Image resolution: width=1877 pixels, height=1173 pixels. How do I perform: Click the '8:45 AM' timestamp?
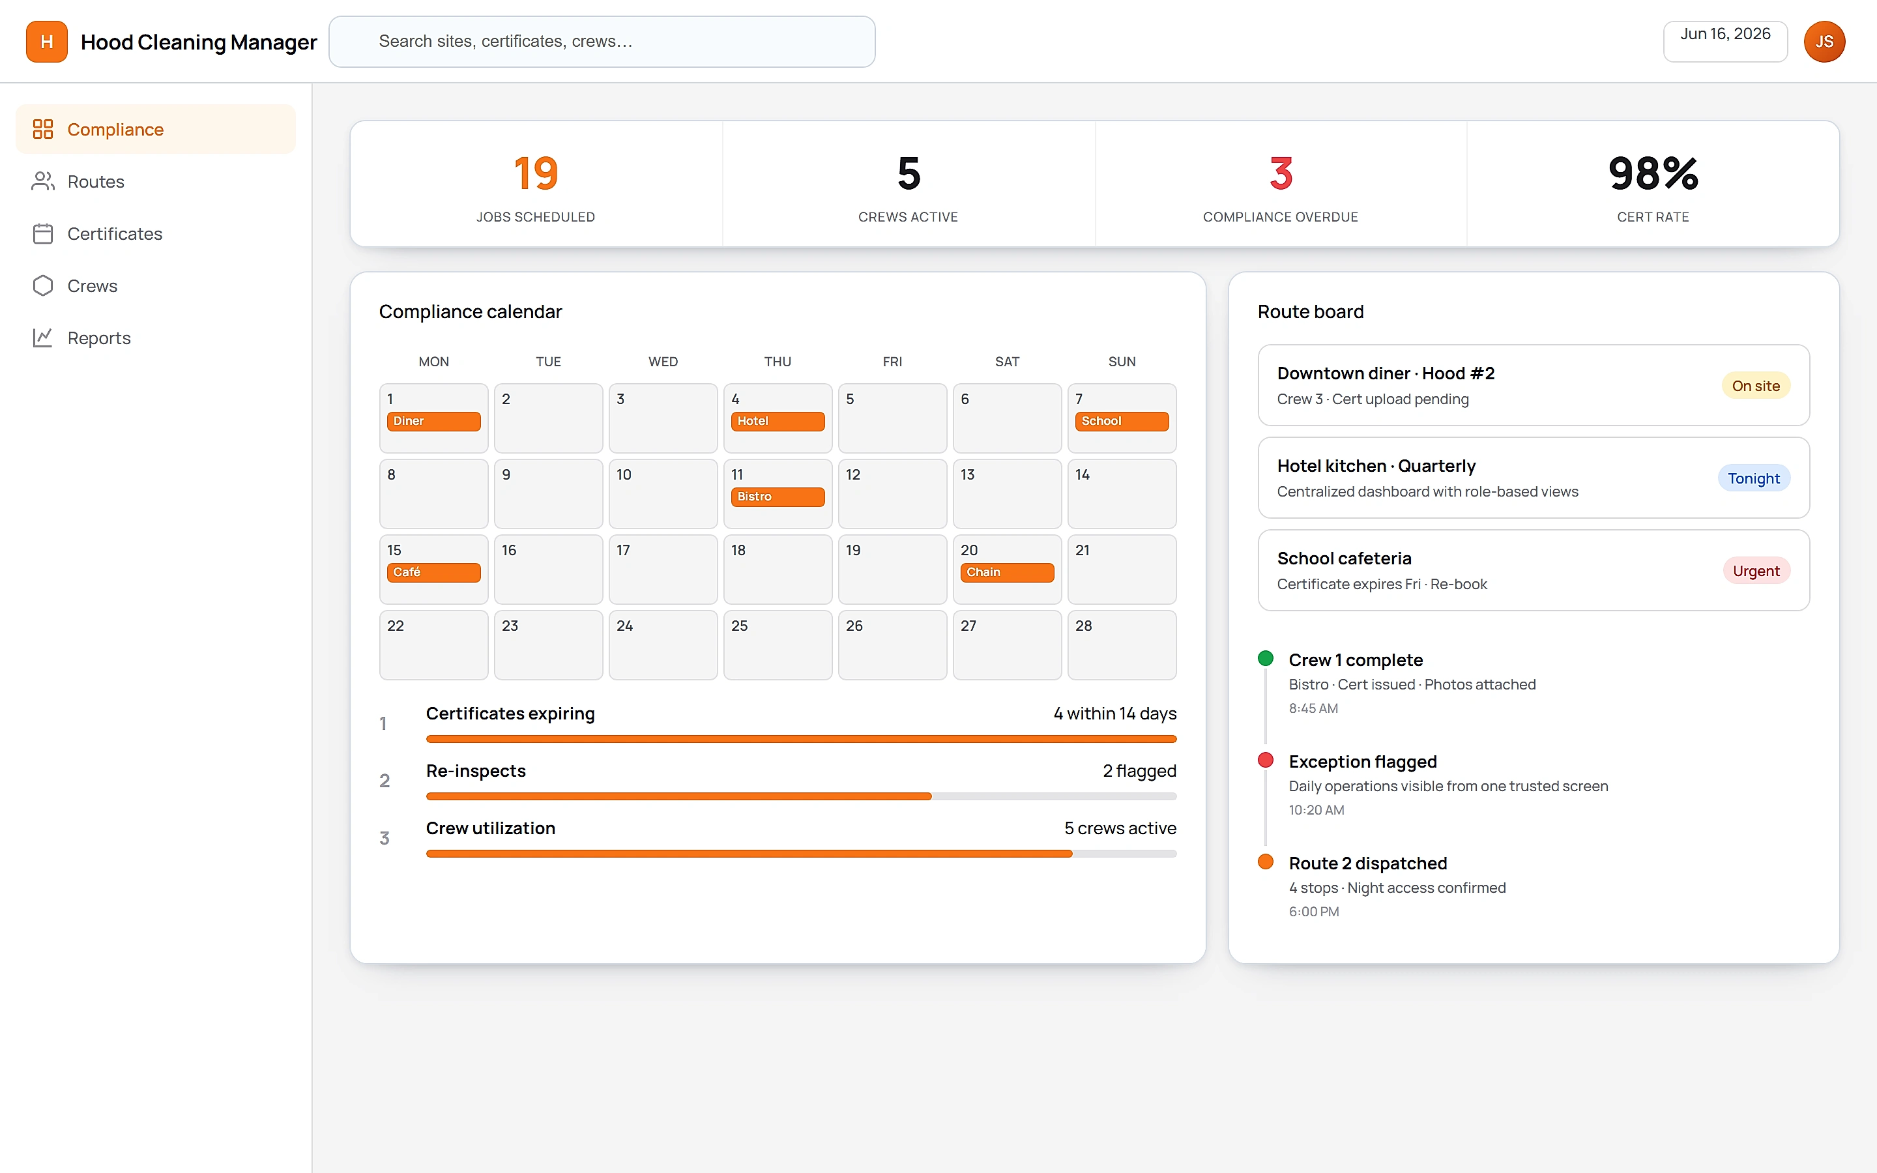1313,708
